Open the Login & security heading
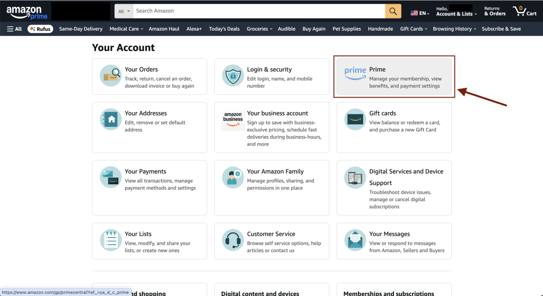 pyautogui.click(x=269, y=69)
